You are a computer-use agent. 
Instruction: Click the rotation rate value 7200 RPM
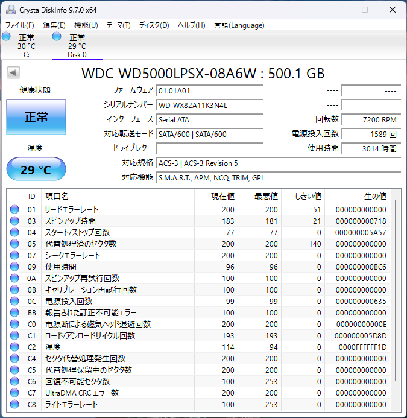pos(371,119)
